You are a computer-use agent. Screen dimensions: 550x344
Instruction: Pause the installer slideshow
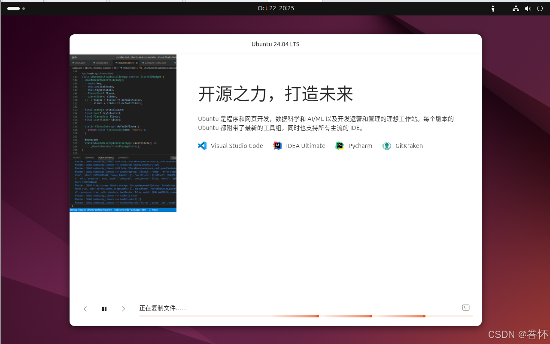tap(104, 309)
